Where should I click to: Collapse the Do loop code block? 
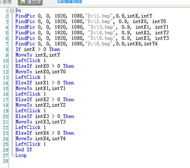pyautogui.click(x=12, y=10)
